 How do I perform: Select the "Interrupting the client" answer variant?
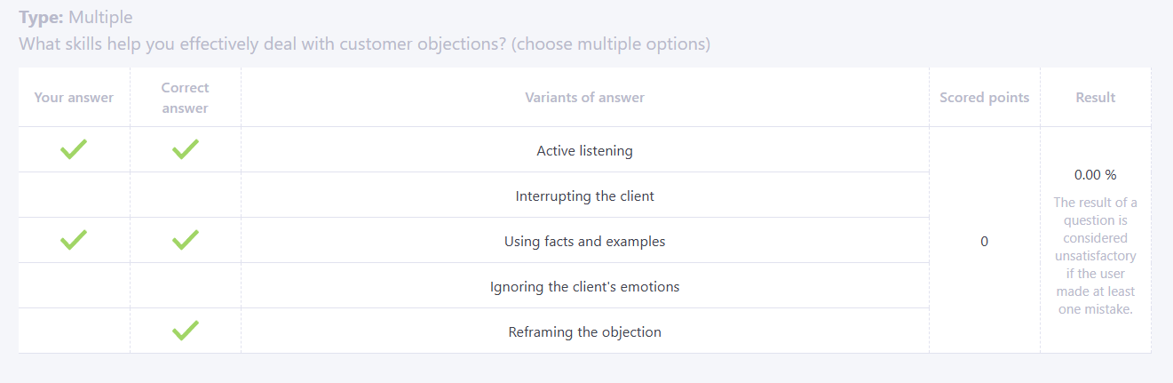coord(584,196)
